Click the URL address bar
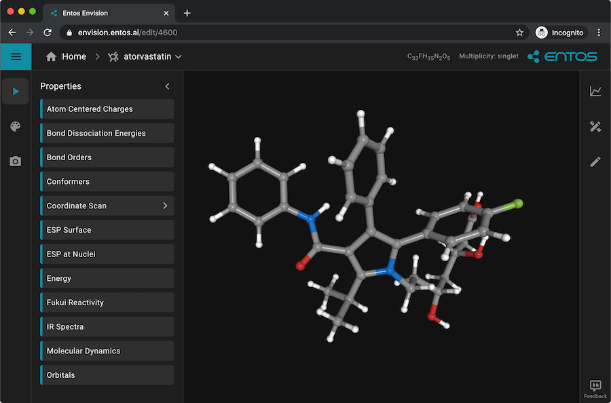611x403 pixels. click(295, 33)
